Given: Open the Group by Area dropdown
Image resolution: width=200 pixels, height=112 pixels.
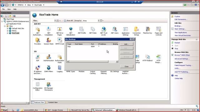Looking at the screenshot, I should [x=99, y=21].
